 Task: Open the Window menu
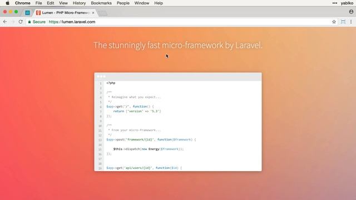[x=142, y=3]
